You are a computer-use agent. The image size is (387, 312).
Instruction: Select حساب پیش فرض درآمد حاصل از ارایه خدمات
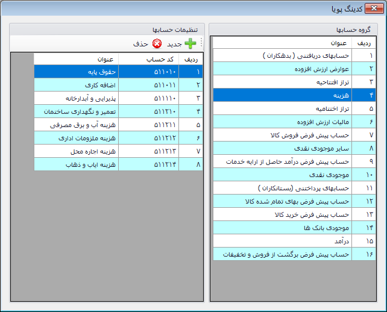click(294, 161)
